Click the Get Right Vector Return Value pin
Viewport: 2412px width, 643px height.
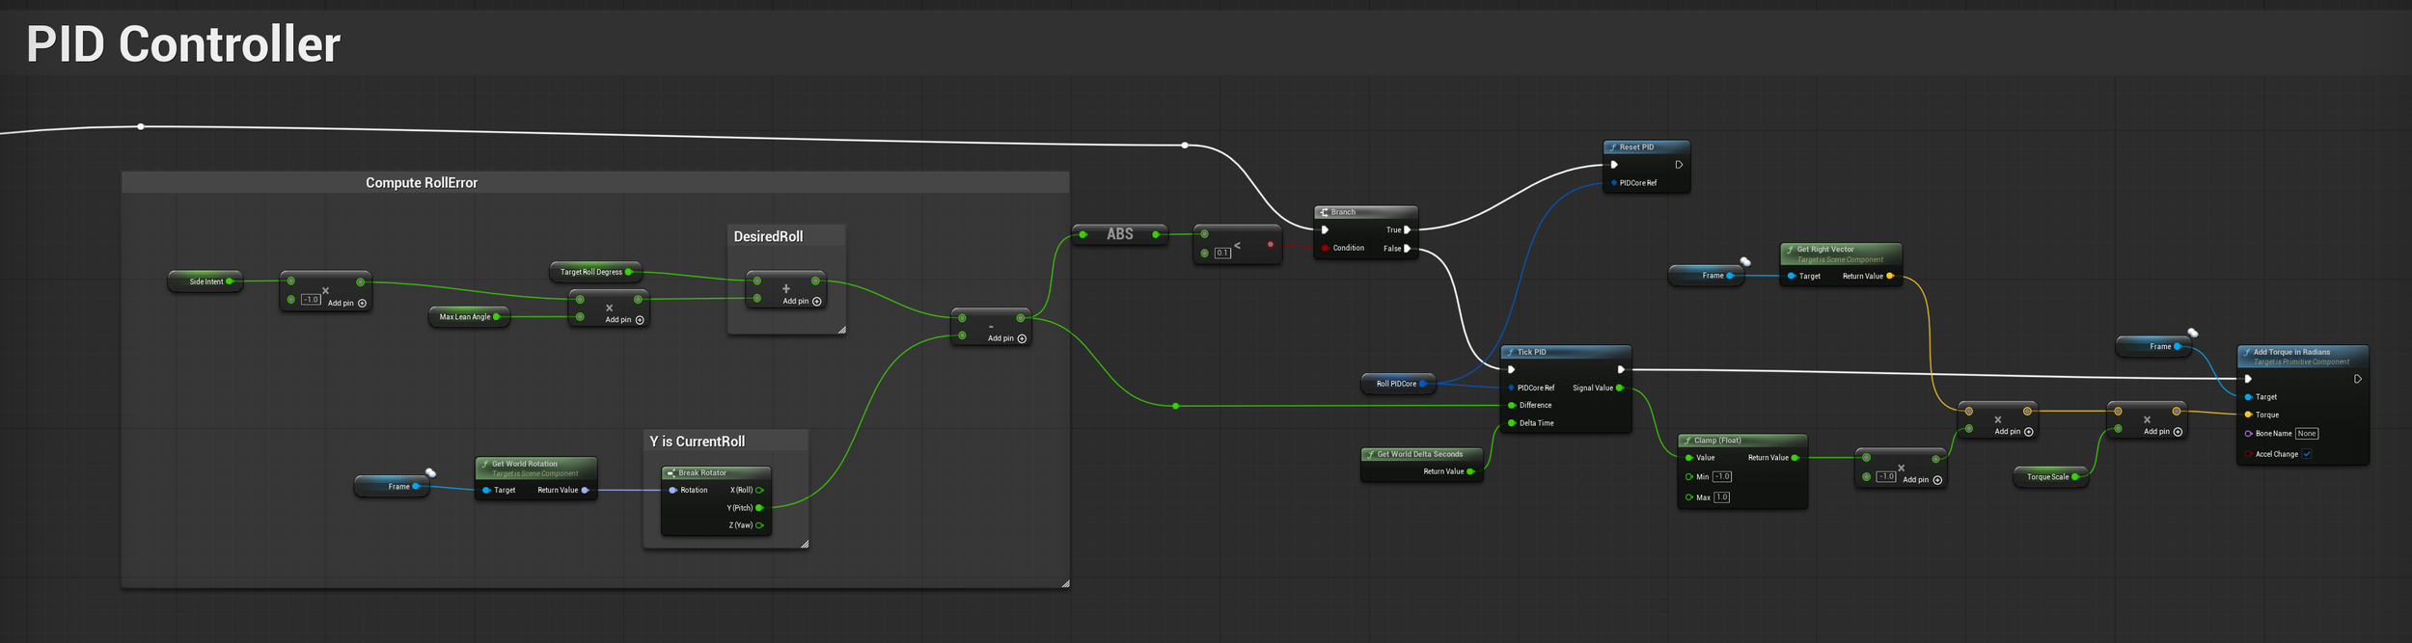coord(1890,276)
